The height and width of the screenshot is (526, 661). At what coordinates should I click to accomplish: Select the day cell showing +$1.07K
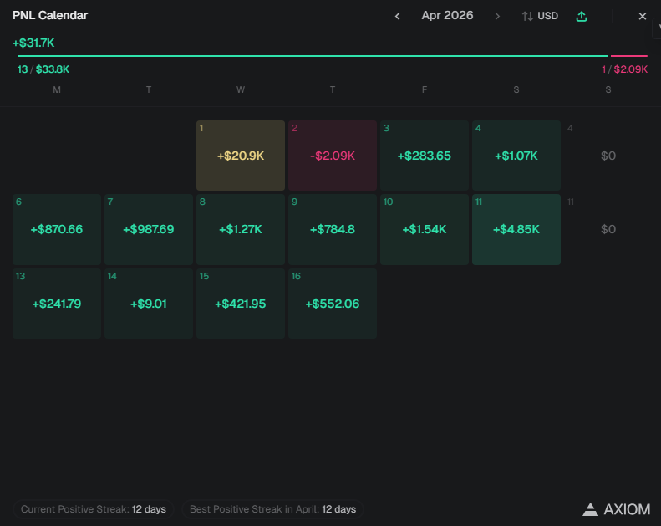(516, 156)
